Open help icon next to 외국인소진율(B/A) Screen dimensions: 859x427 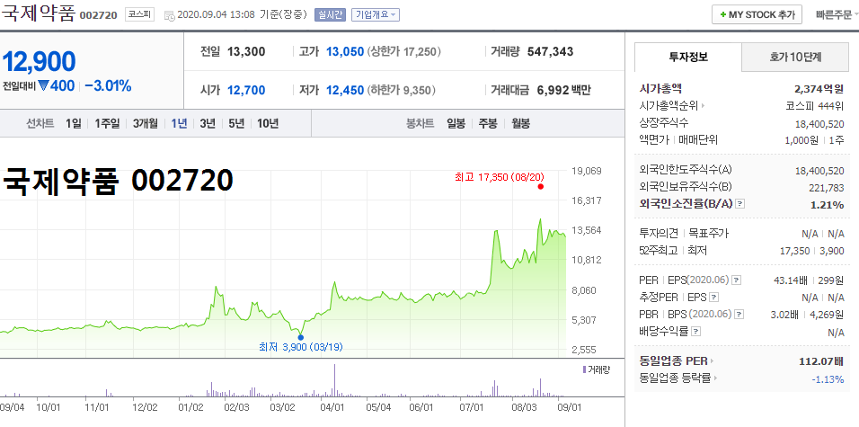point(740,204)
